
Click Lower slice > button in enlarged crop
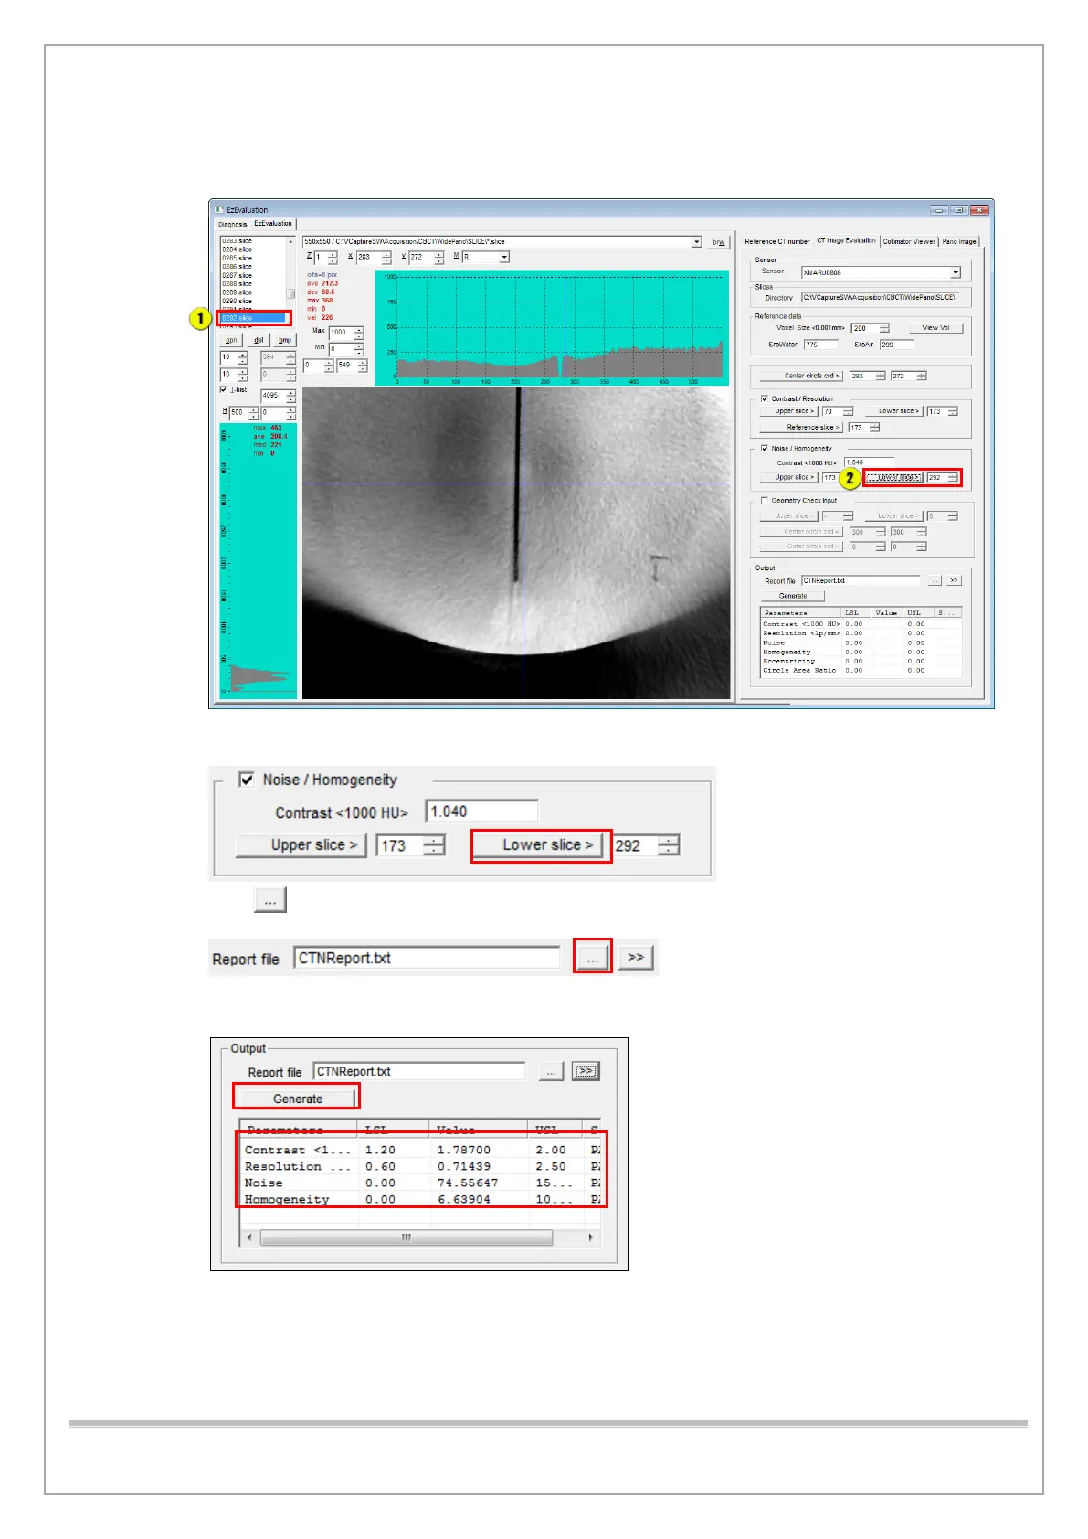(x=539, y=845)
